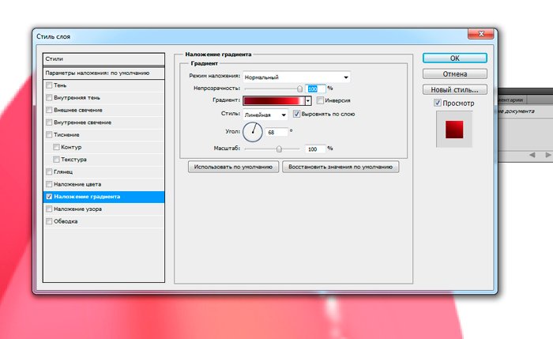
Task: Click the red gradient swatch bar
Action: (274, 101)
